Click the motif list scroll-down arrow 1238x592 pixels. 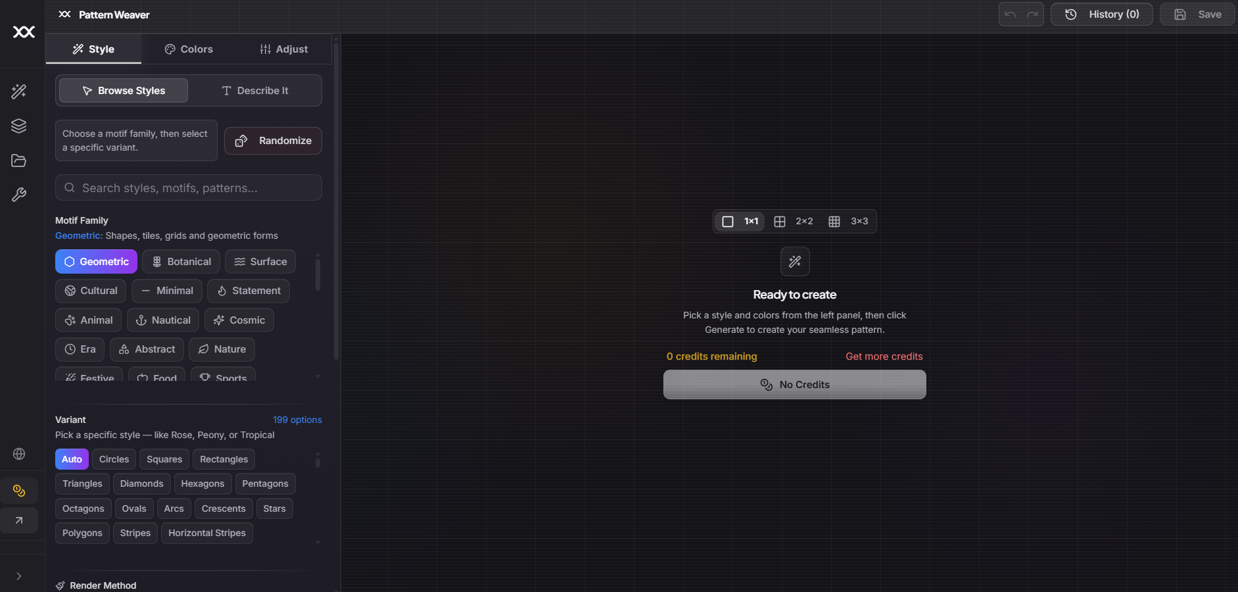[x=318, y=376]
